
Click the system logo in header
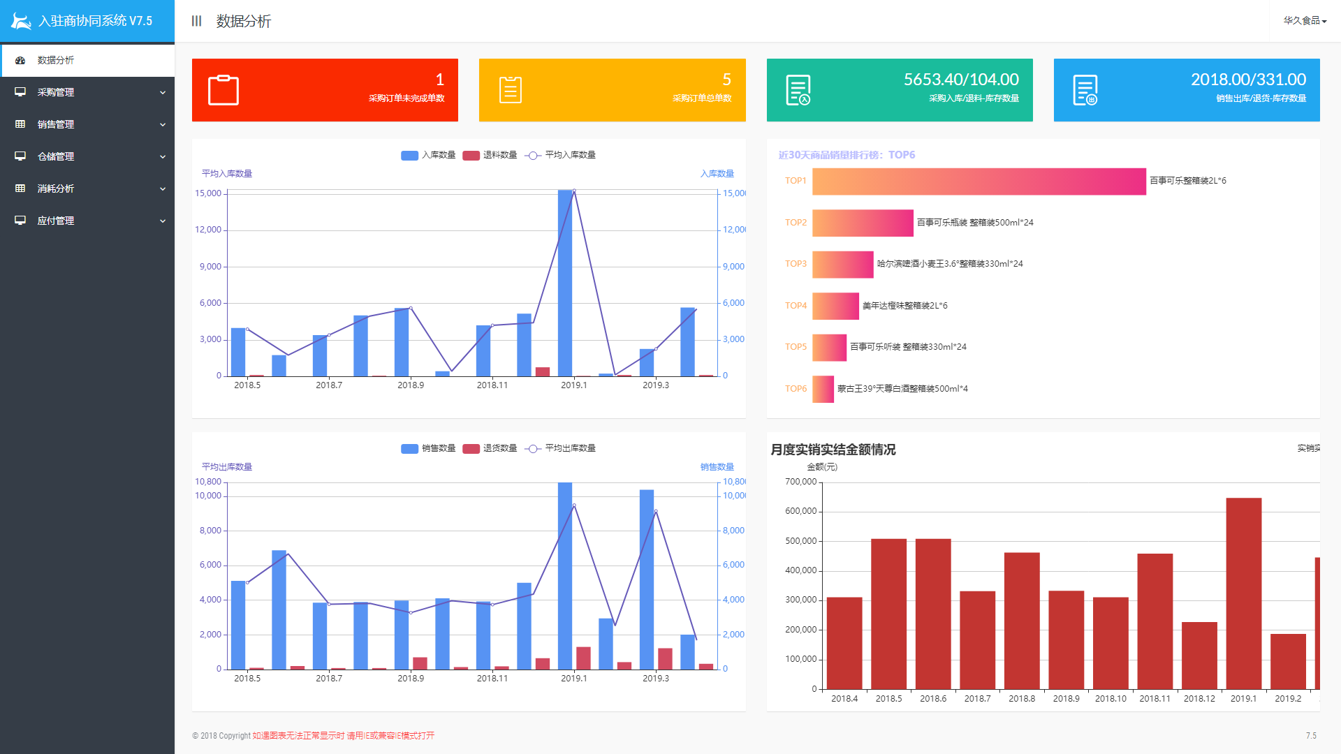point(21,21)
